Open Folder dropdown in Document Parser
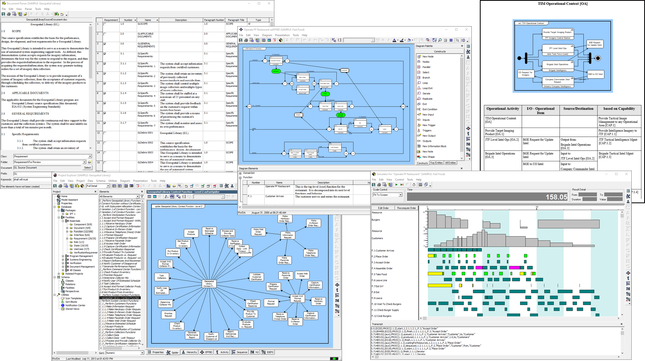The image size is (645, 361). click(84, 162)
